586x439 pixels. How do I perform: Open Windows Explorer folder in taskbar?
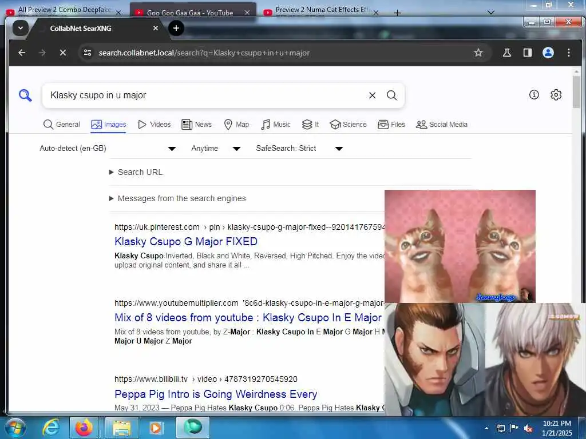click(122, 428)
